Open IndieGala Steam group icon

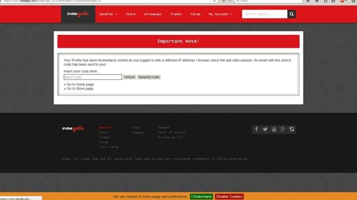291,129
